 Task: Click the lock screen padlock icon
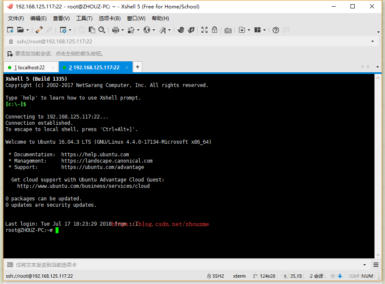(215, 30)
